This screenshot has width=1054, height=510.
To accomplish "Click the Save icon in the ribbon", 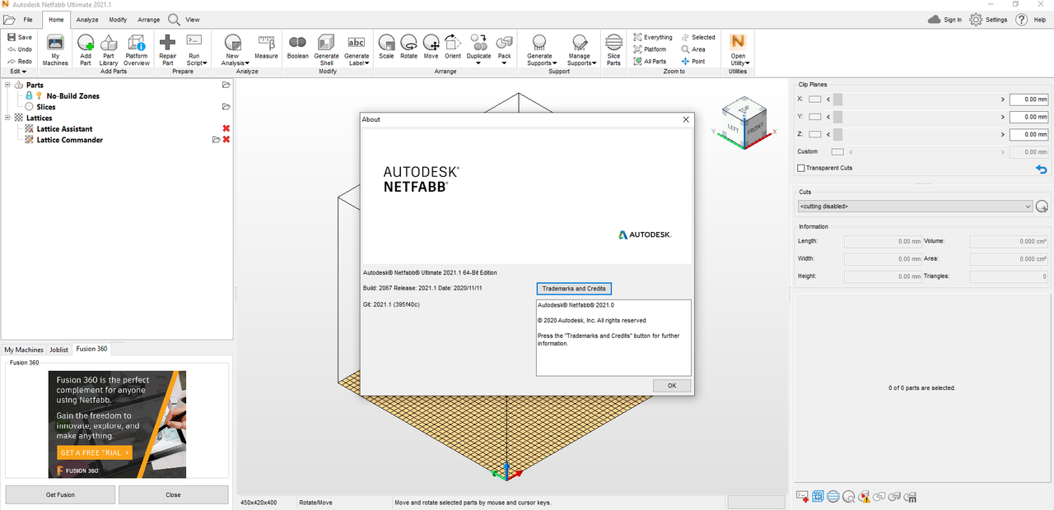I will pyautogui.click(x=12, y=37).
